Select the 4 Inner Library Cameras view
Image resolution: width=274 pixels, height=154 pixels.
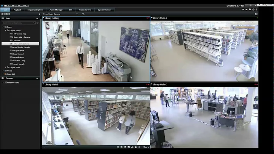(x=20, y=44)
